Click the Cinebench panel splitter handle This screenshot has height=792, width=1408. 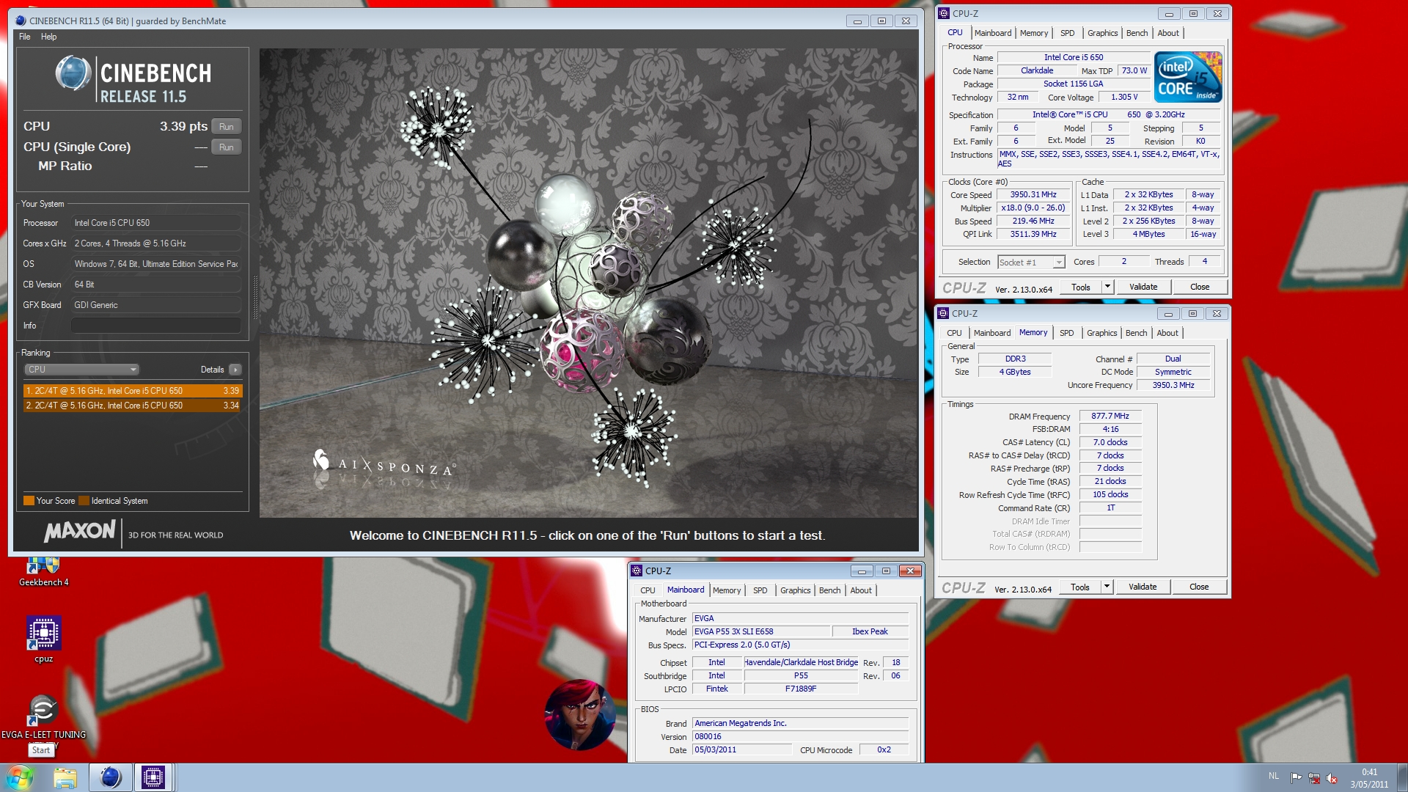coord(255,297)
